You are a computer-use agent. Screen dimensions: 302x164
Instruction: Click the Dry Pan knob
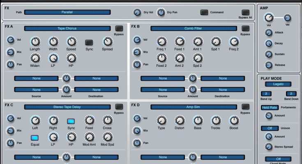(x=161, y=13)
